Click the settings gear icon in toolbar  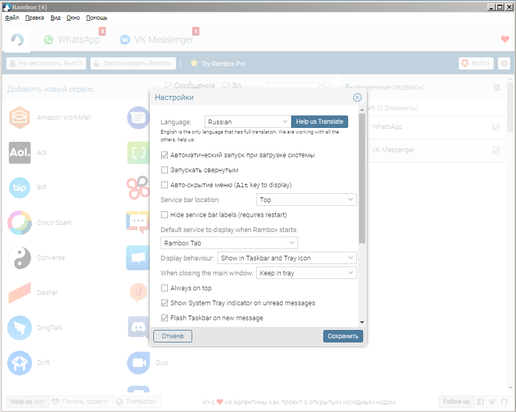(504, 63)
